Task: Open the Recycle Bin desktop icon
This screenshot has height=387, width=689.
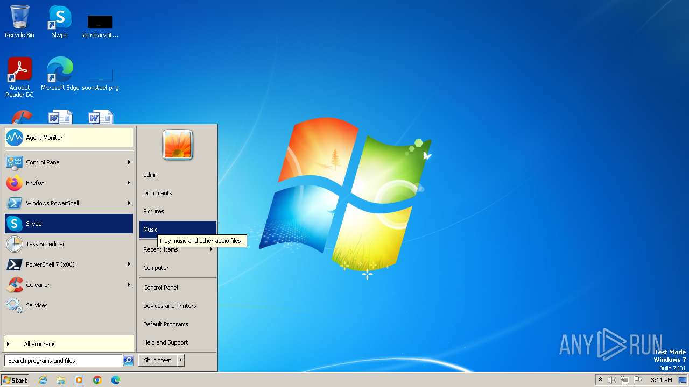Action: click(19, 21)
